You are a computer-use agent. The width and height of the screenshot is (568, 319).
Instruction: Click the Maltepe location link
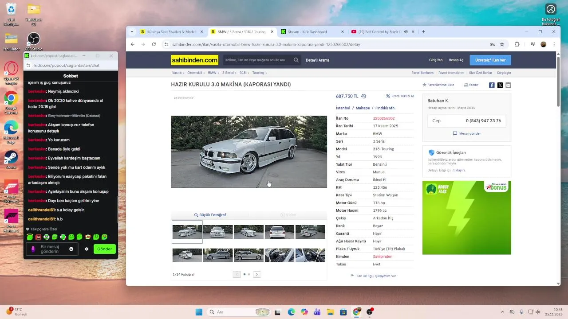click(363, 108)
